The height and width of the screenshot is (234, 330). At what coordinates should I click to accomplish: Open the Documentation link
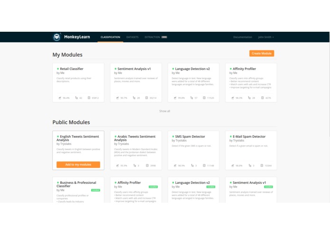coord(243,37)
